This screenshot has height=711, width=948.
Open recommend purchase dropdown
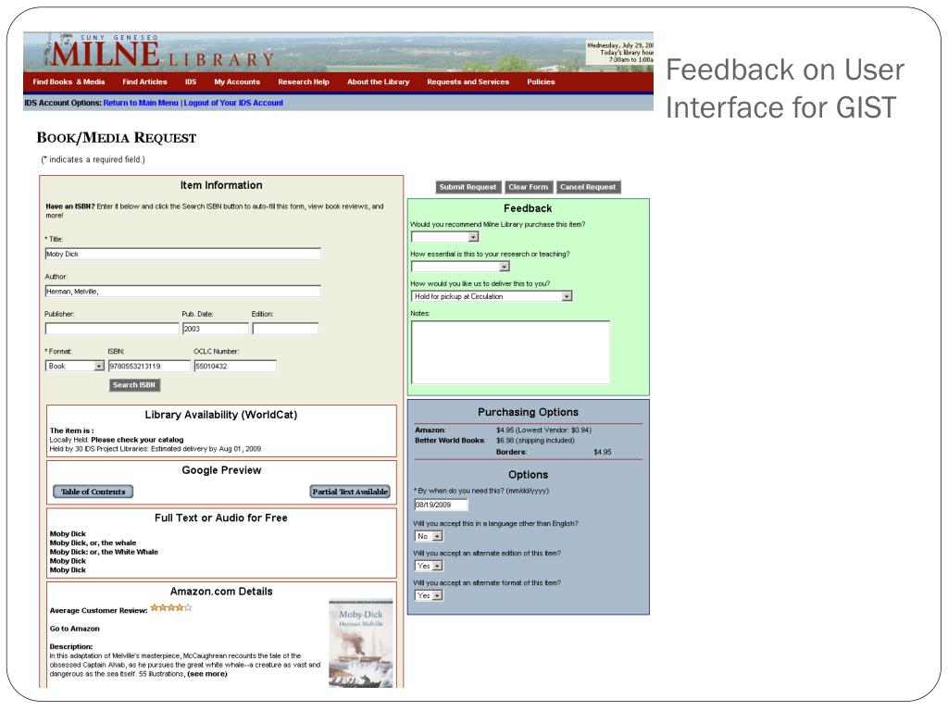445,237
